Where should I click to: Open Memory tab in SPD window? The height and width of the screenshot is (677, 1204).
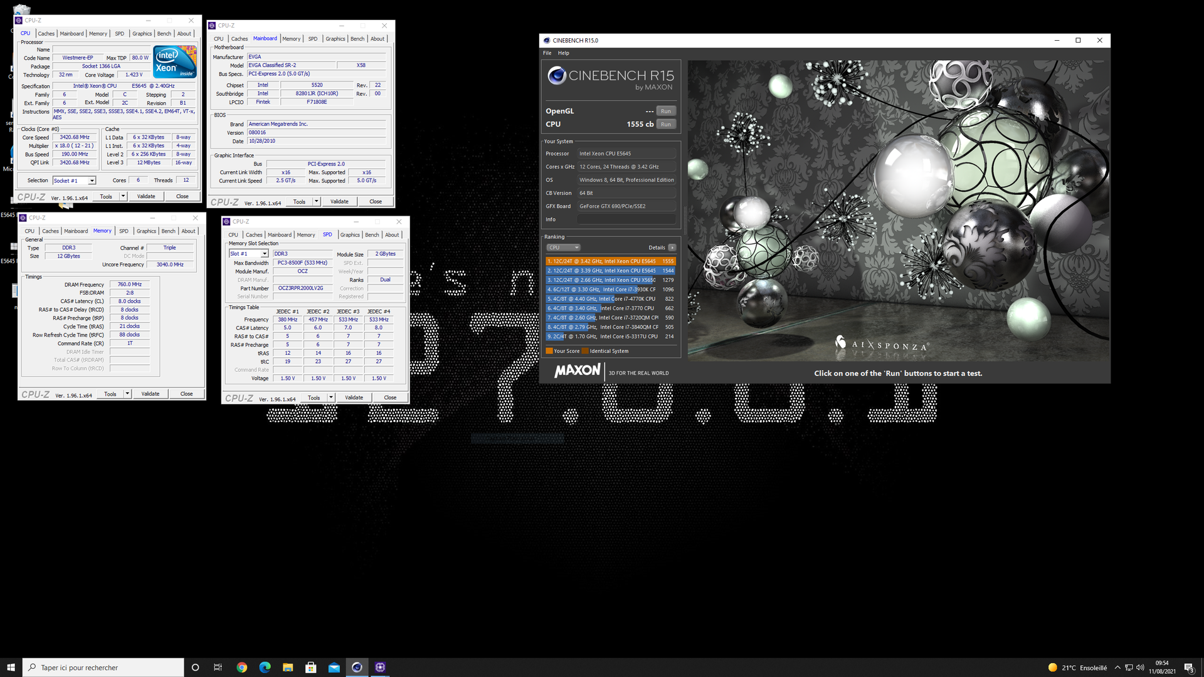pos(306,235)
